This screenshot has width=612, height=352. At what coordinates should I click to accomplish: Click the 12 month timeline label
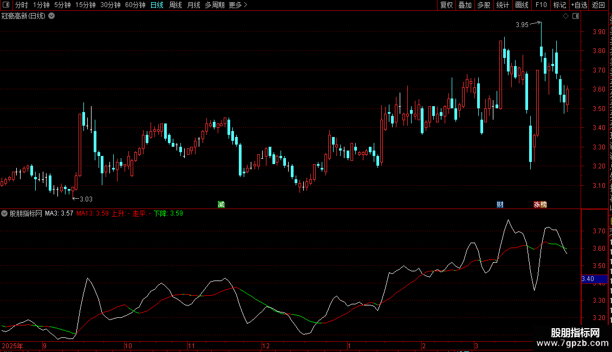tap(266, 346)
